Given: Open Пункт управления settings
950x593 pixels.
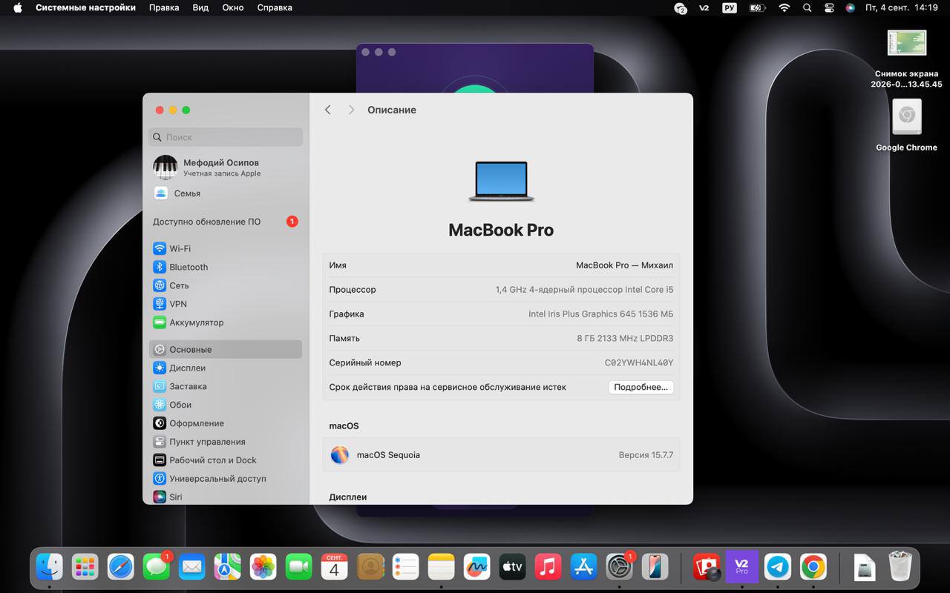Looking at the screenshot, I should point(226,442).
